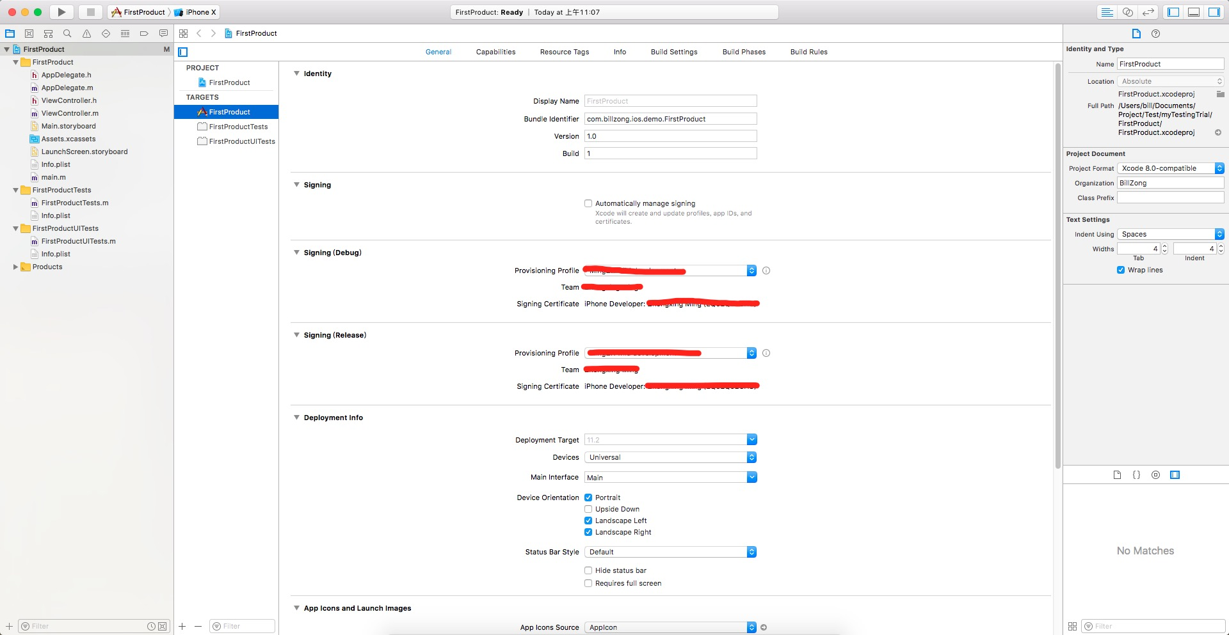This screenshot has height=635, width=1229.
Task: Check Hide status bar
Action: [588, 570]
